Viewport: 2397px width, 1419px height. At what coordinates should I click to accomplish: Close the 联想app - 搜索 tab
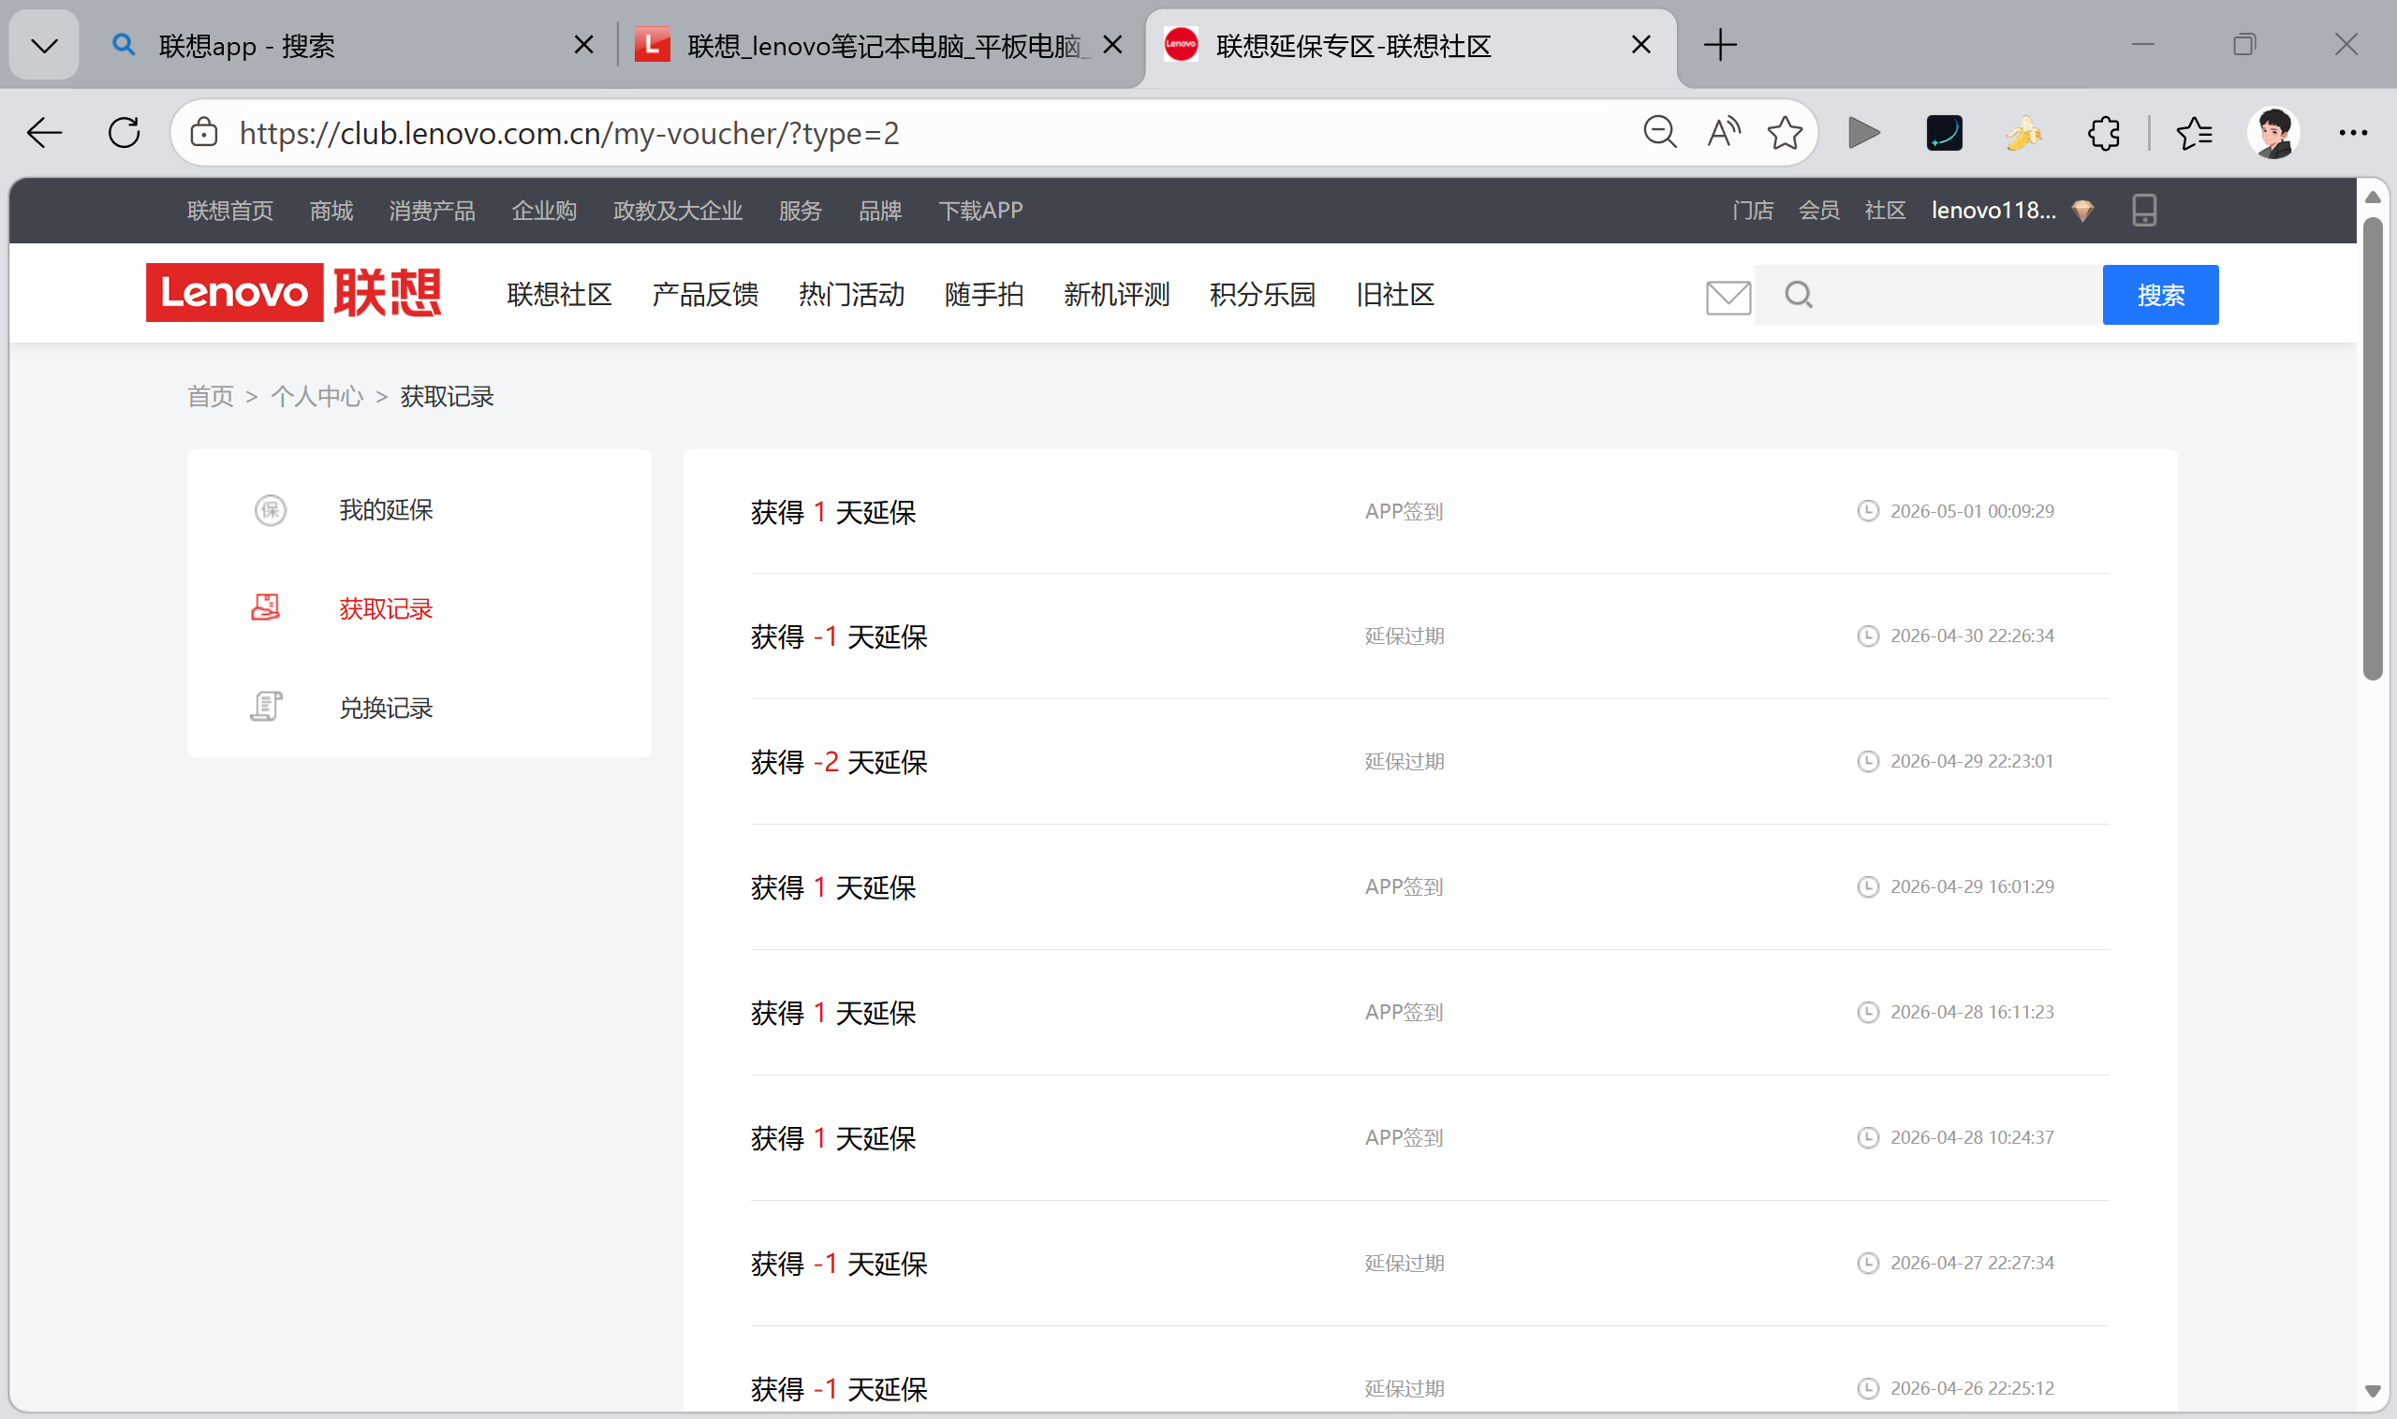pyautogui.click(x=583, y=44)
